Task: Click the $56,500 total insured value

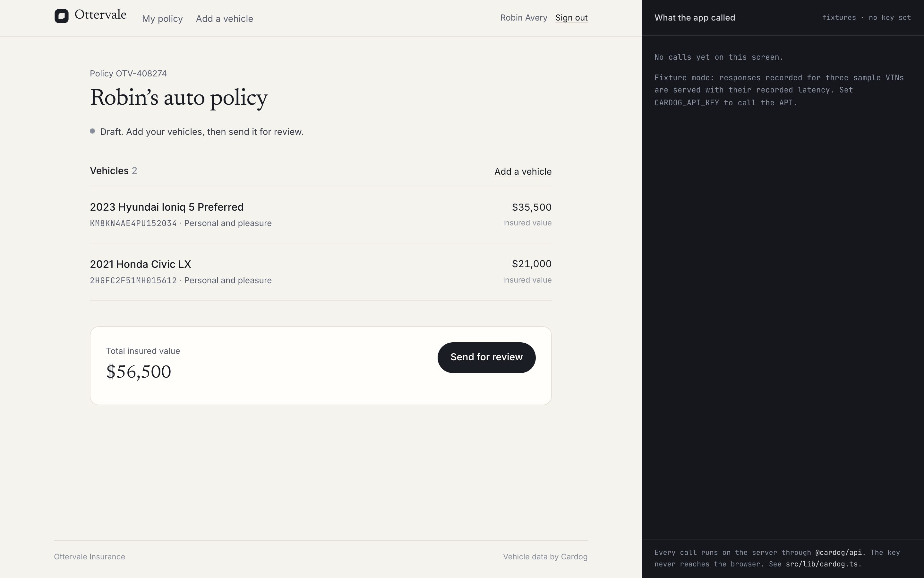Action: coord(139,372)
